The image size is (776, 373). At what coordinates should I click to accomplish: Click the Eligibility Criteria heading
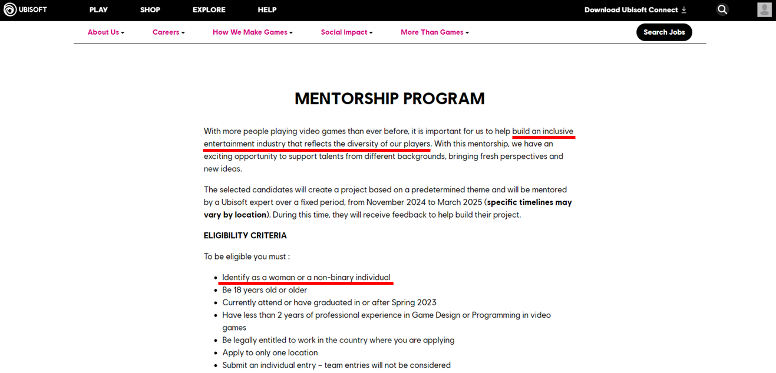click(245, 235)
